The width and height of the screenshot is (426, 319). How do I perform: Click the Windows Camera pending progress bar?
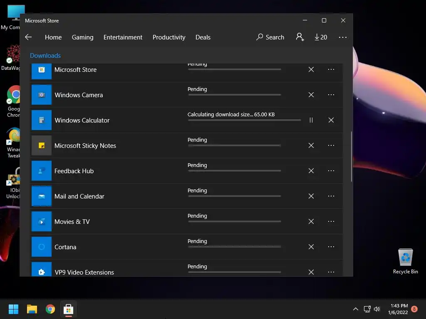[235, 95]
